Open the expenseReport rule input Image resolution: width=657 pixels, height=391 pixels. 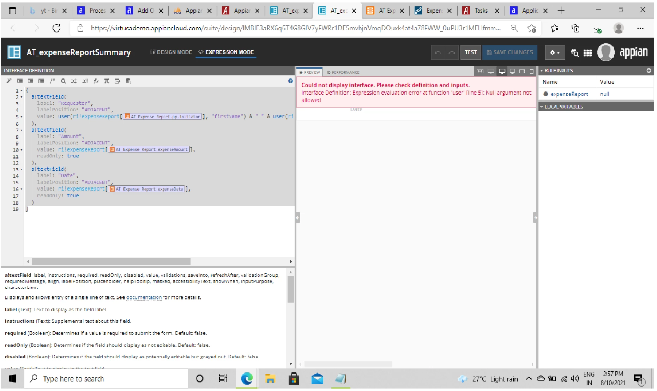[569, 94]
